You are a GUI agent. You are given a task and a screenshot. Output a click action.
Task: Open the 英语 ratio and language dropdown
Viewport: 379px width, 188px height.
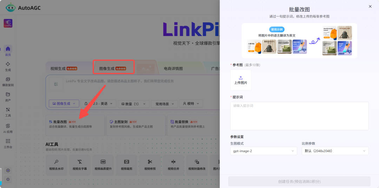click(x=98, y=103)
